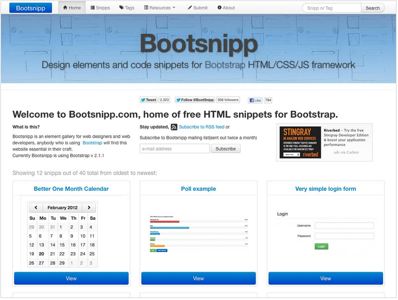Click the Search button
398x300 pixels.
click(x=373, y=8)
